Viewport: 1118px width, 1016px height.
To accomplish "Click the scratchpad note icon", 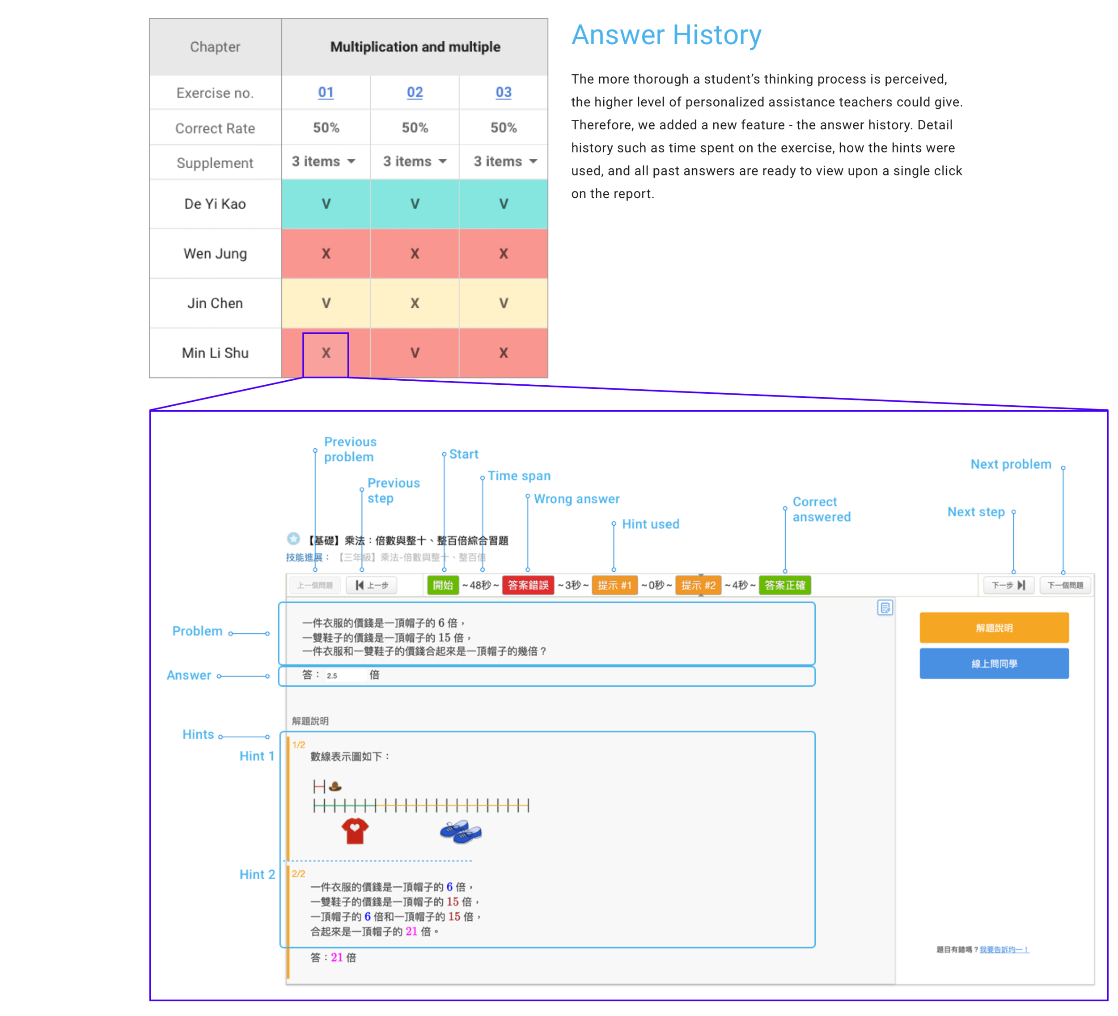I will click(x=885, y=608).
